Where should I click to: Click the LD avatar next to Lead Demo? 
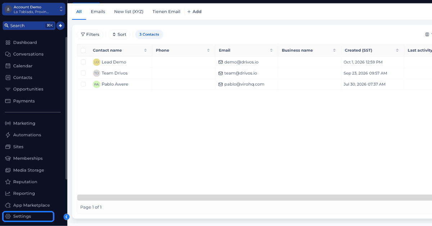click(x=96, y=62)
